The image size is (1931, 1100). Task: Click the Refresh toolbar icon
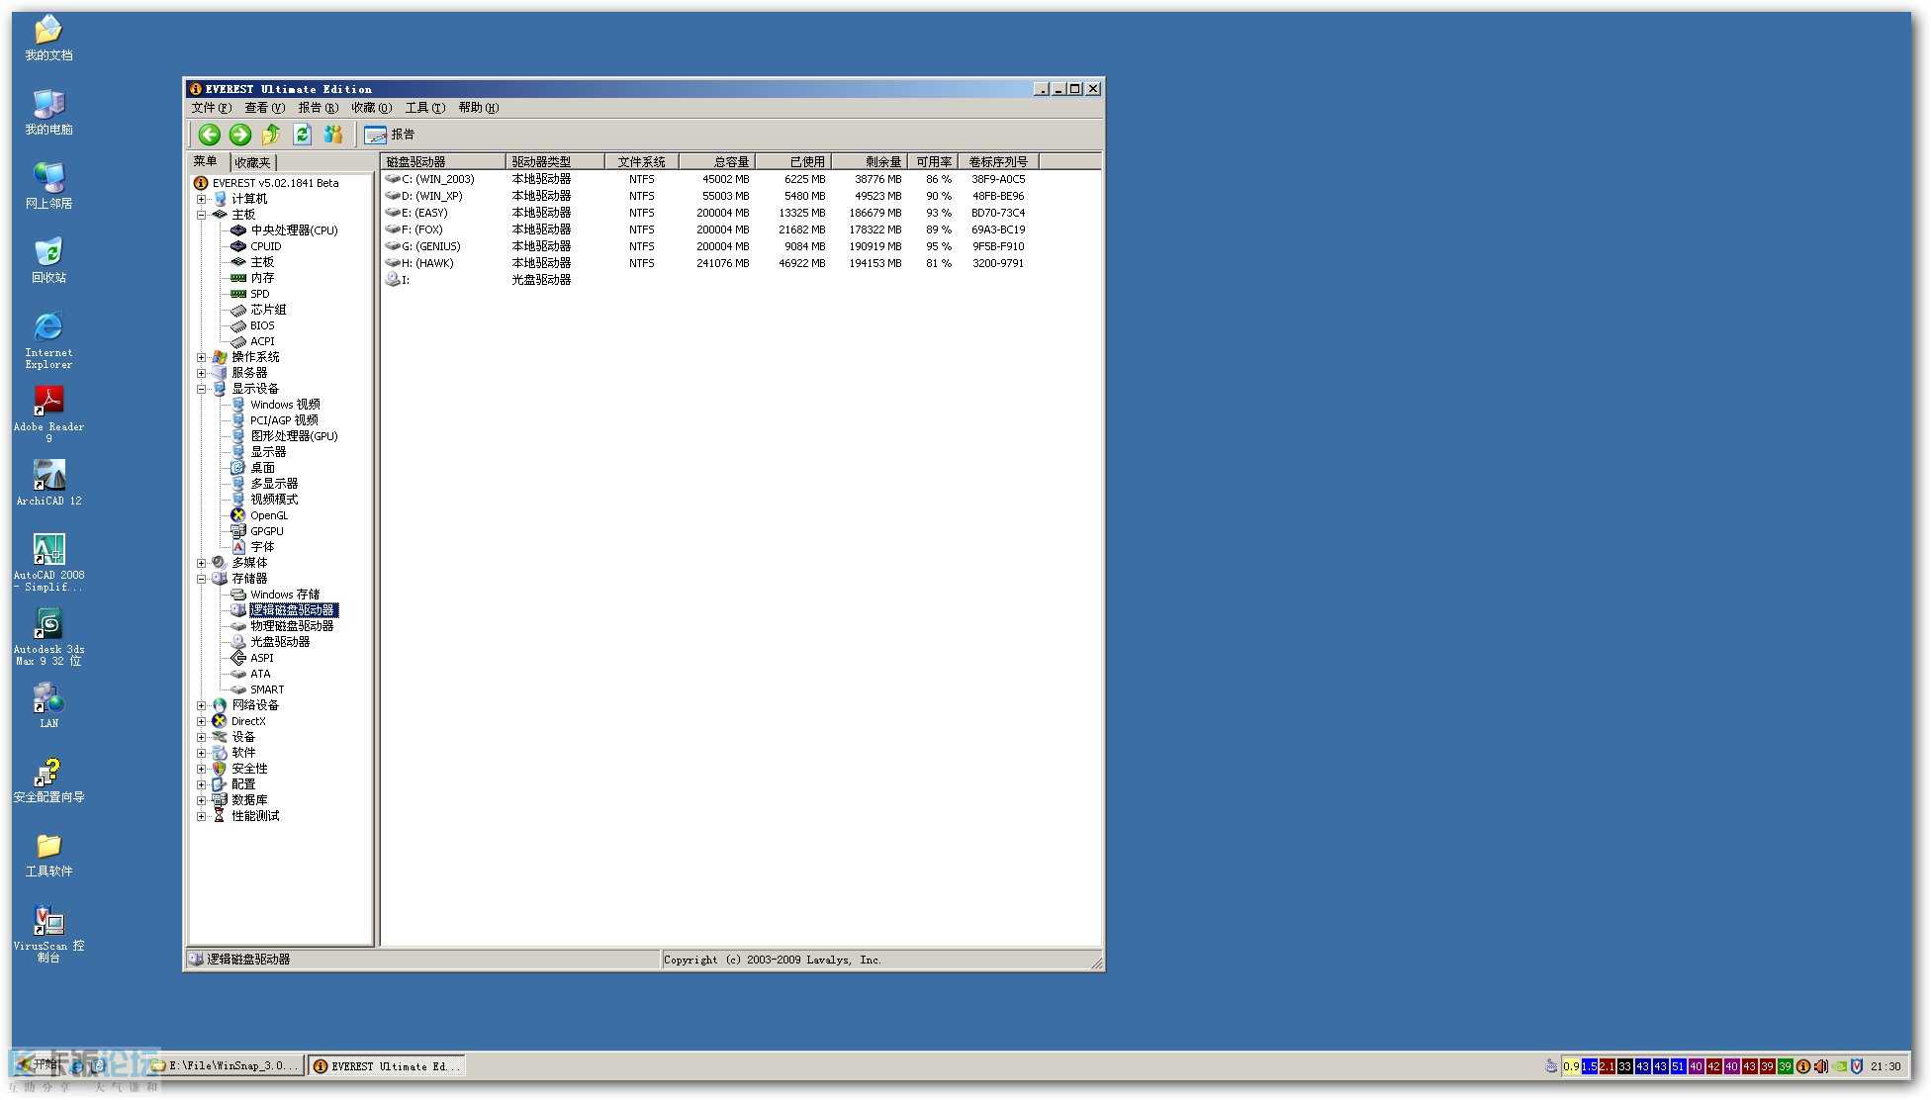coord(302,135)
